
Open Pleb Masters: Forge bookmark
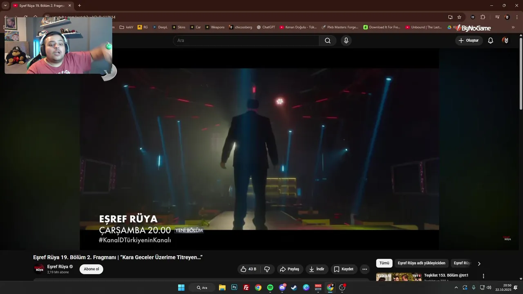pyautogui.click(x=340, y=27)
